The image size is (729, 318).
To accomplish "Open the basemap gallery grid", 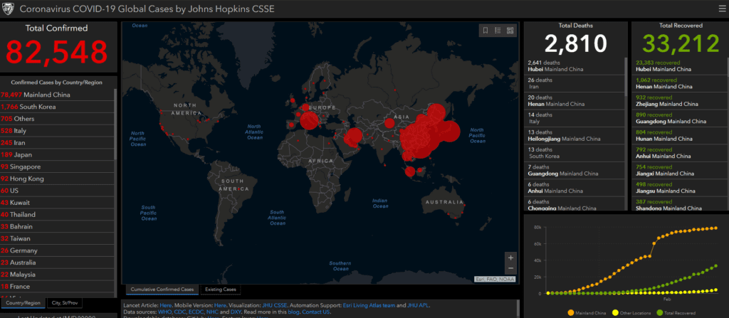I will point(510,31).
